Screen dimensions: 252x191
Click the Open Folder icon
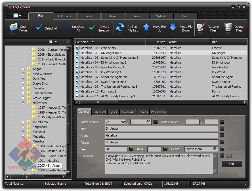click(13, 28)
